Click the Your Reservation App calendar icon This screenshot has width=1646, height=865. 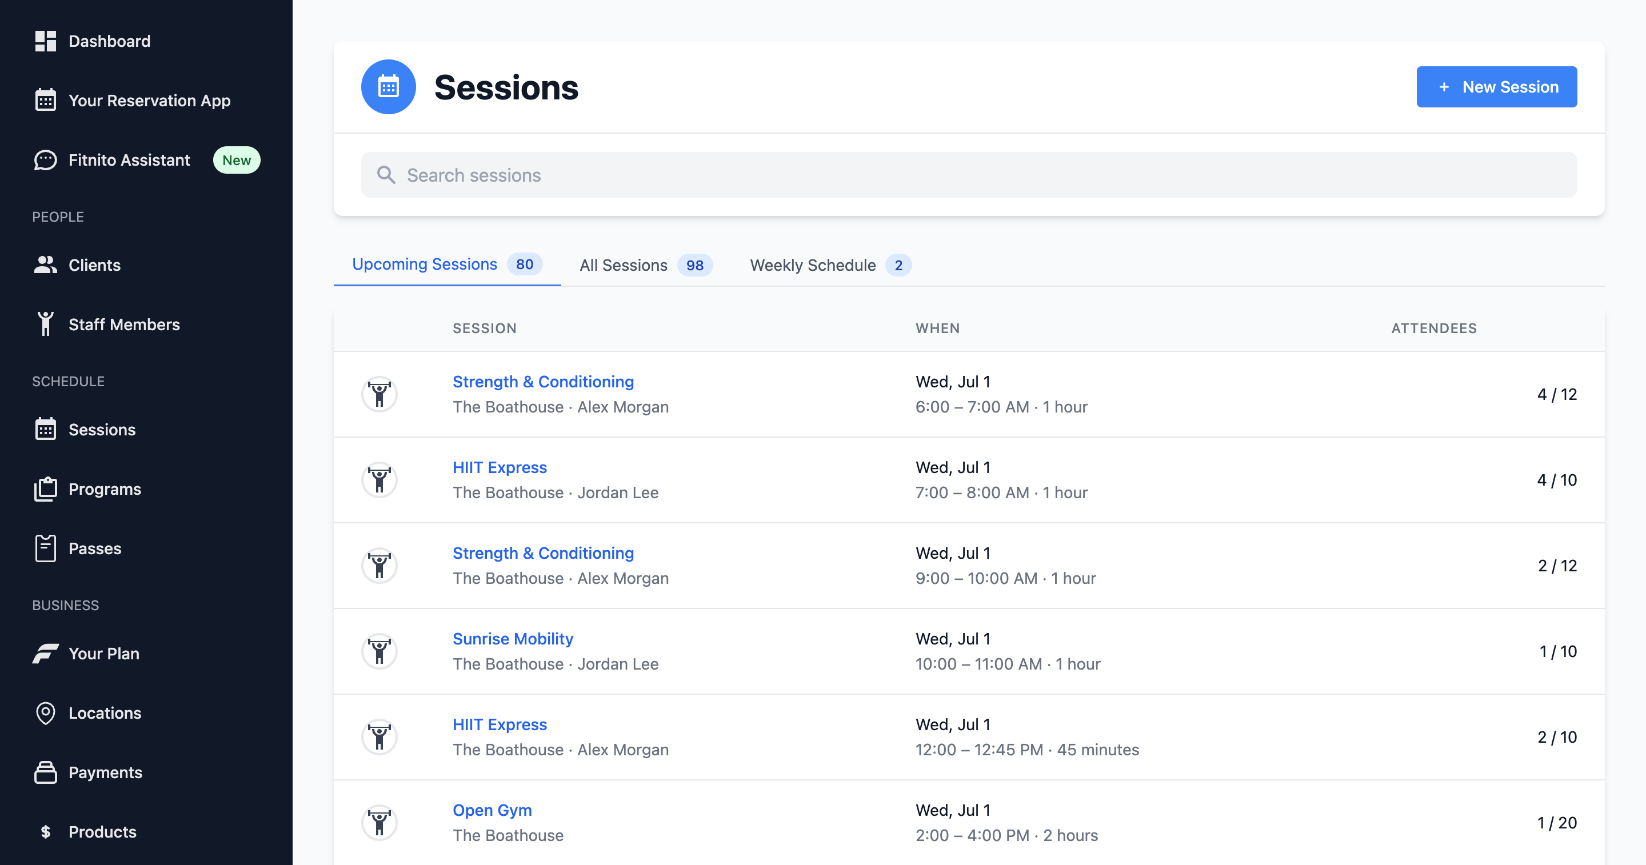coord(45,101)
